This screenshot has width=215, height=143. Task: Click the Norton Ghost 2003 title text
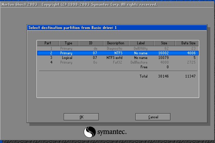20,5
